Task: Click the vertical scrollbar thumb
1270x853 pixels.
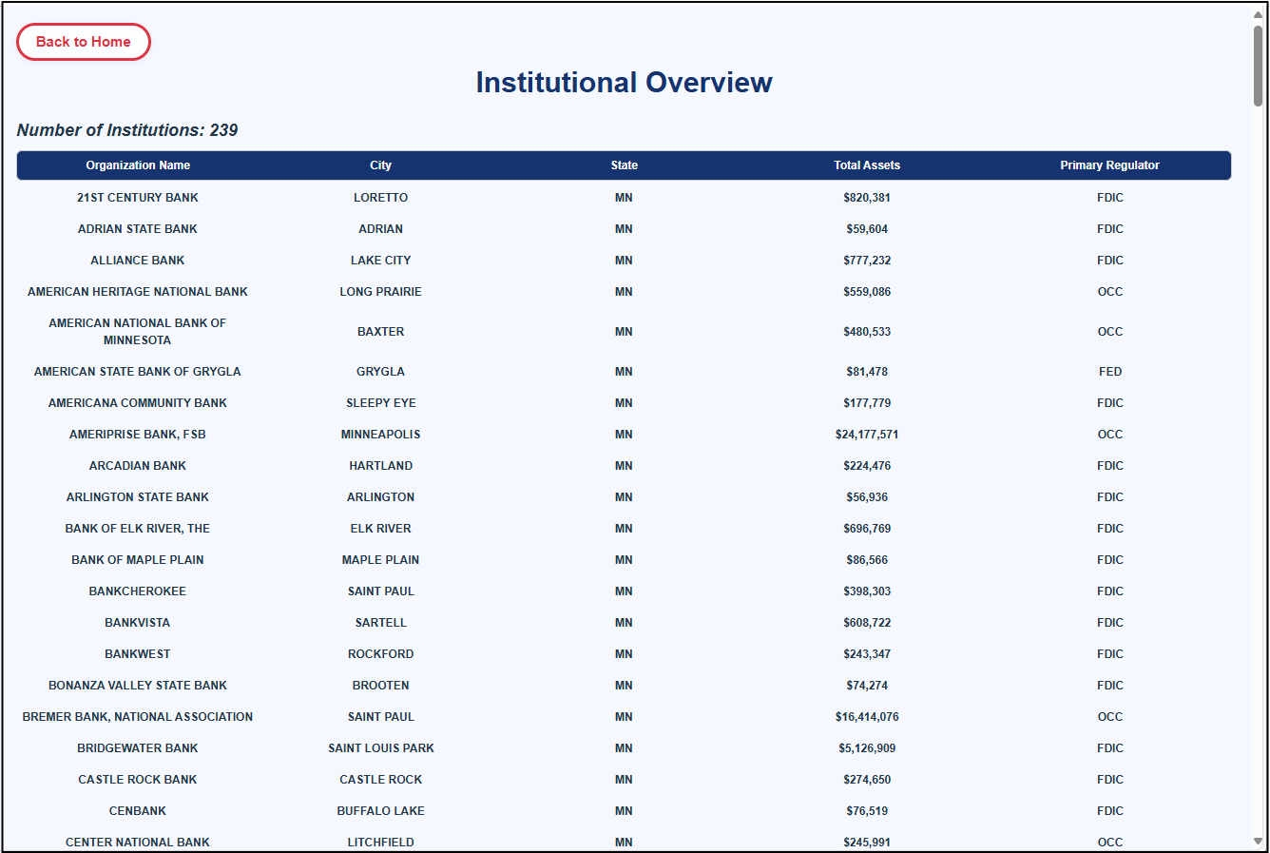Action: (1258, 65)
